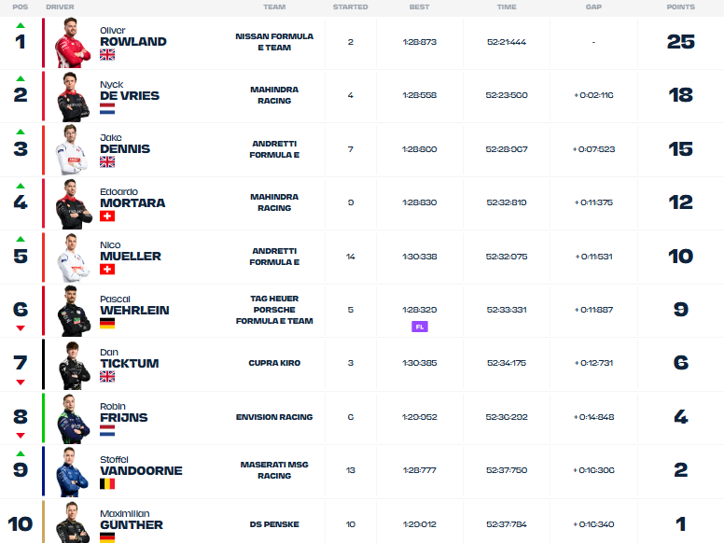Click Edoardo Mortara's Swiss flag icon

coord(107,216)
